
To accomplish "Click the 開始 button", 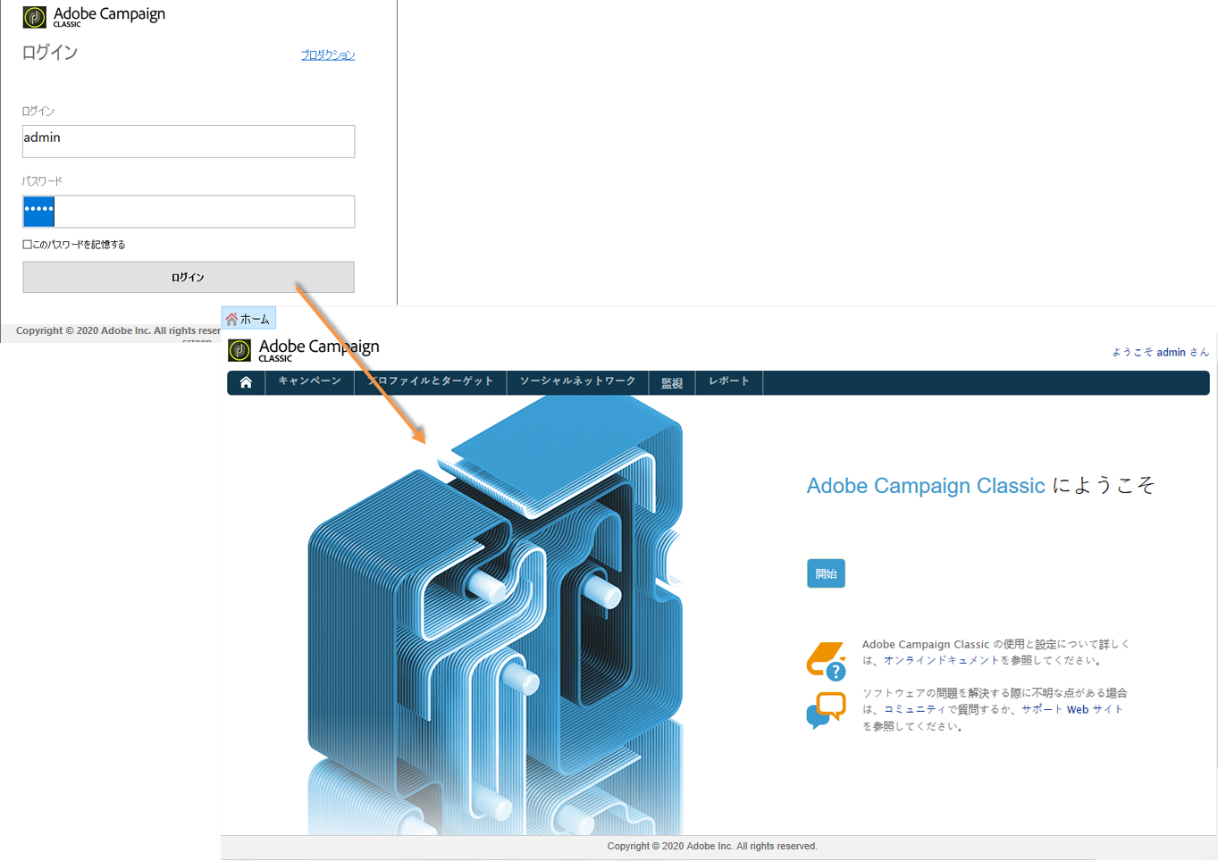I will pos(826,573).
